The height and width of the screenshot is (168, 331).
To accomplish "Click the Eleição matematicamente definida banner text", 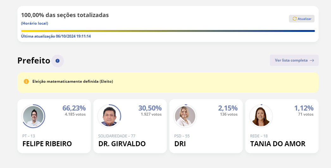I will click(73, 81).
